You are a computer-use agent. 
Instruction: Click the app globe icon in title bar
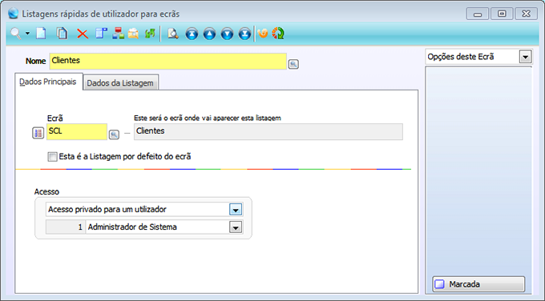click(x=13, y=14)
